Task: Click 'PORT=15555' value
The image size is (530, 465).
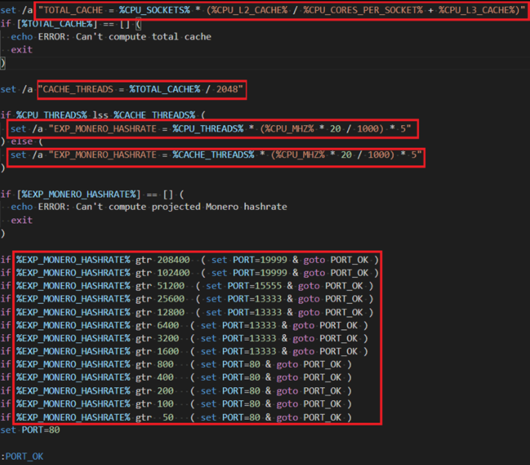Action: point(255,286)
